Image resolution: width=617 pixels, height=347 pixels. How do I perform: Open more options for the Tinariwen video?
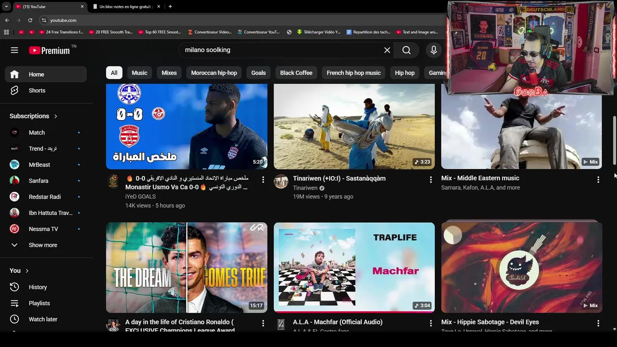point(430,180)
